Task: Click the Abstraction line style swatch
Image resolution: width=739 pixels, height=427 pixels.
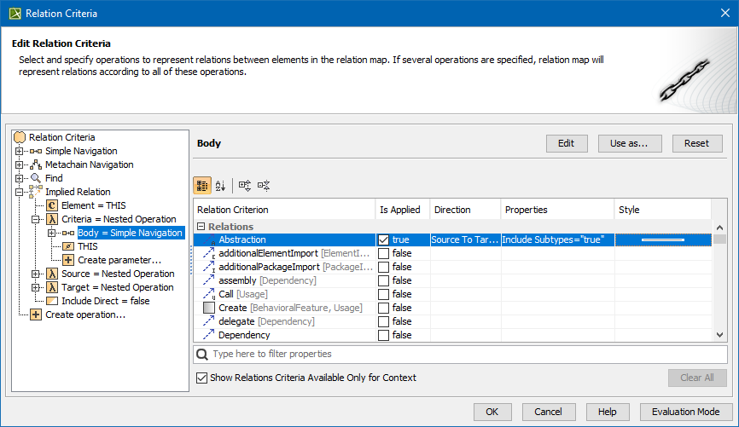Action: pos(662,240)
